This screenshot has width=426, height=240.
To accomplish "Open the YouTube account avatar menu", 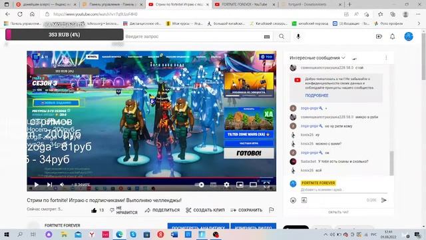I will coord(409,36).
